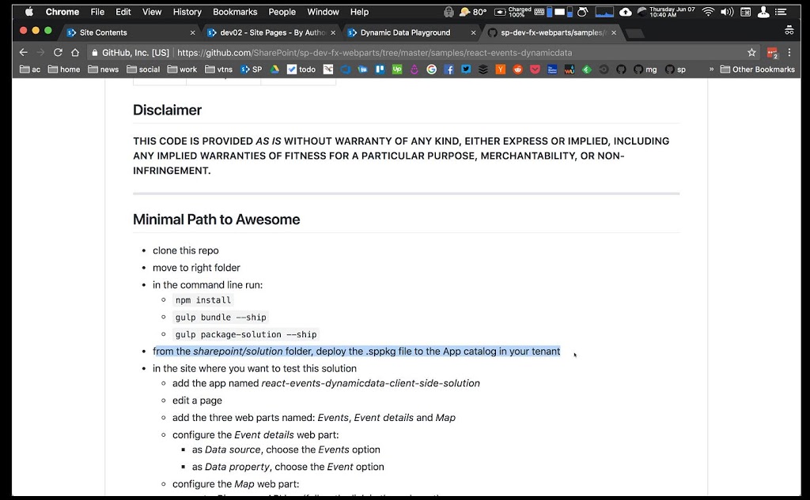
Task: Click the red extension icon with badge
Action: click(772, 53)
